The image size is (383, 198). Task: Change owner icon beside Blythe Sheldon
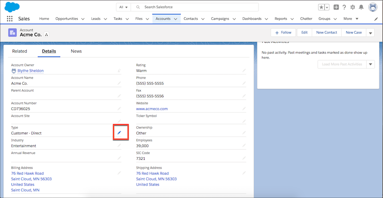119,71
